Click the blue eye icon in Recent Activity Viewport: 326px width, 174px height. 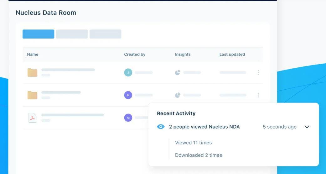[x=161, y=127]
